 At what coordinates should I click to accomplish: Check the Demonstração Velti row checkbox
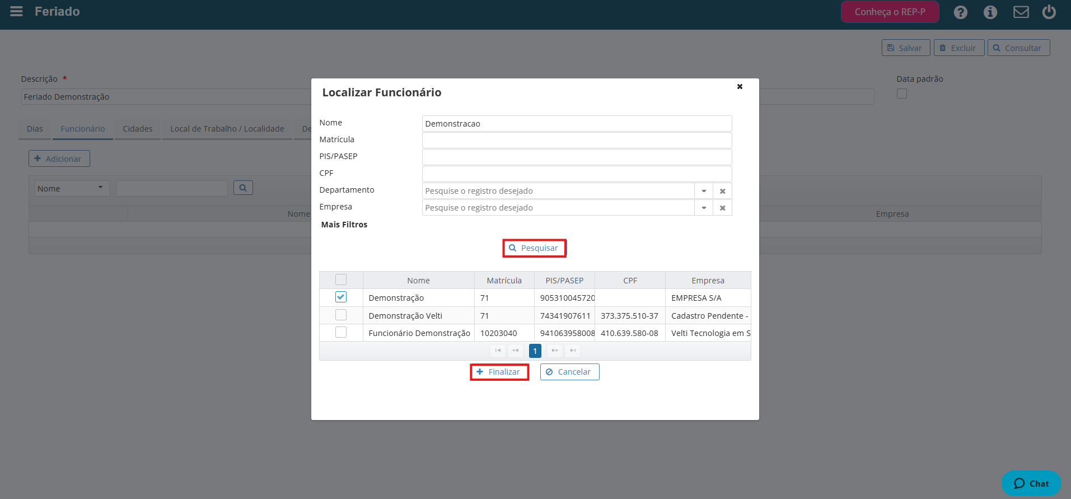tap(340, 315)
